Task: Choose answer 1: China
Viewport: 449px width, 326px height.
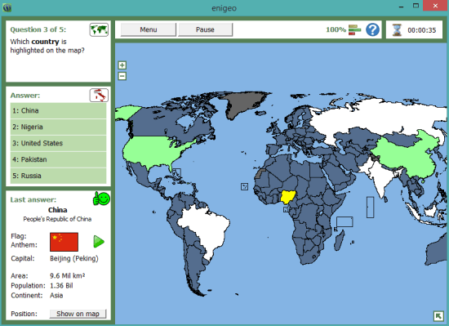Action: (59, 110)
